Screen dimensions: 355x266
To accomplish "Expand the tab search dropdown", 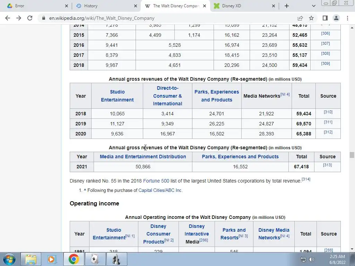I will 313,6.
